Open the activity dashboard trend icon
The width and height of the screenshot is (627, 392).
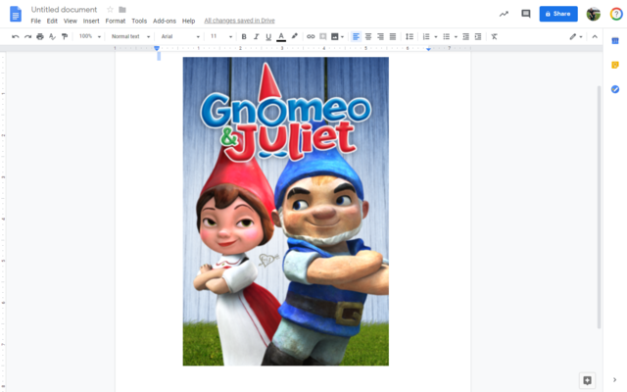504,14
